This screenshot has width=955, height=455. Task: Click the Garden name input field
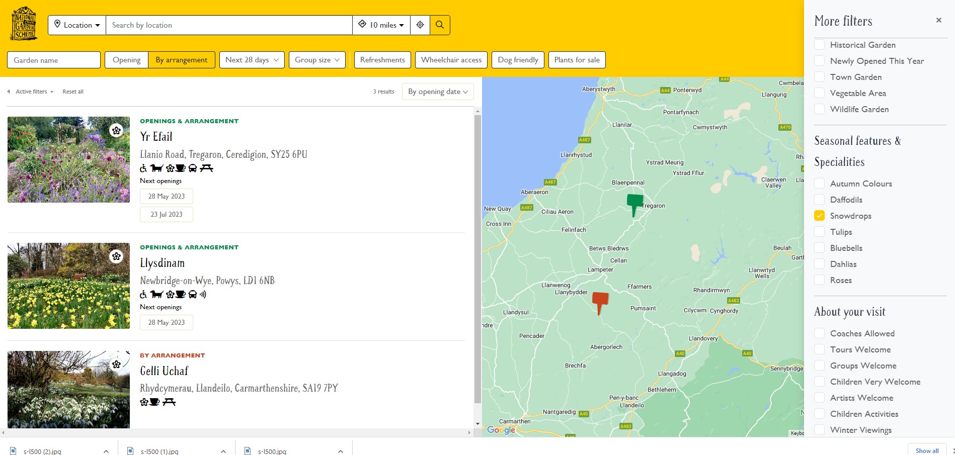click(54, 60)
